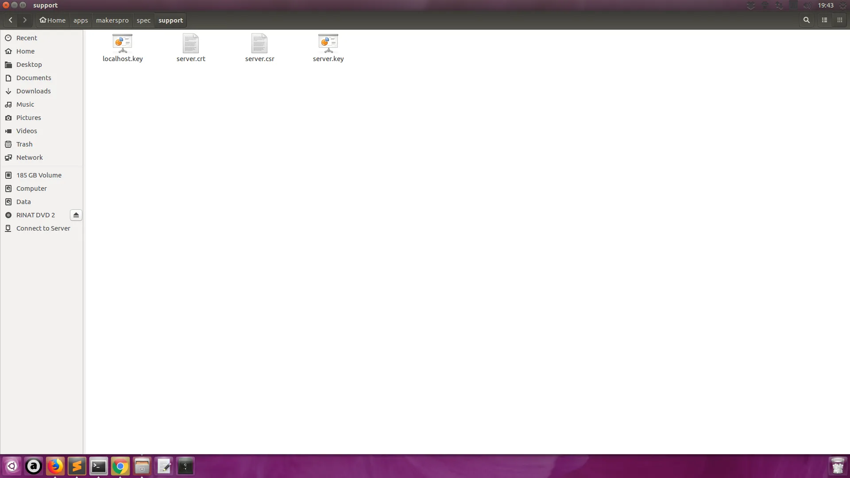Go to apps in the path bar
Screen dimensions: 850x478
81,20
